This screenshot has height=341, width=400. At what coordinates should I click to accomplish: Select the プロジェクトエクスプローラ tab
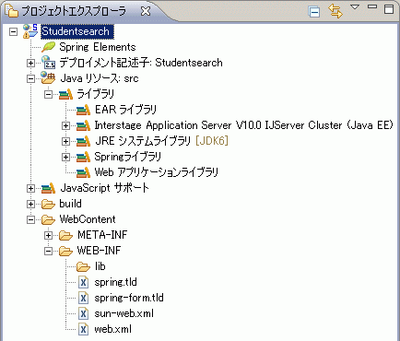(x=74, y=11)
